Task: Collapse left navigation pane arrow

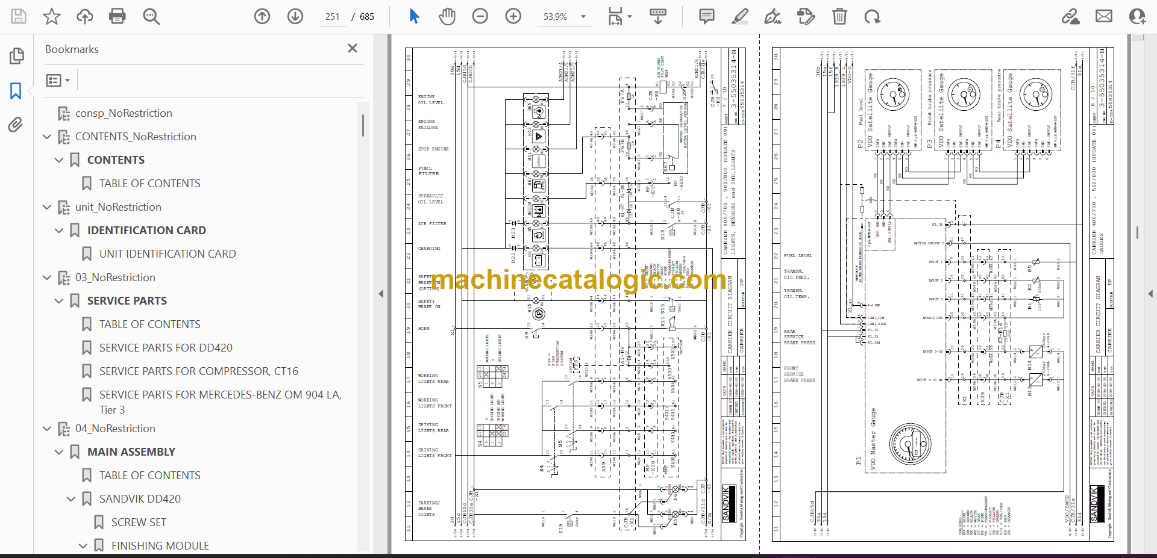Action: [381, 294]
